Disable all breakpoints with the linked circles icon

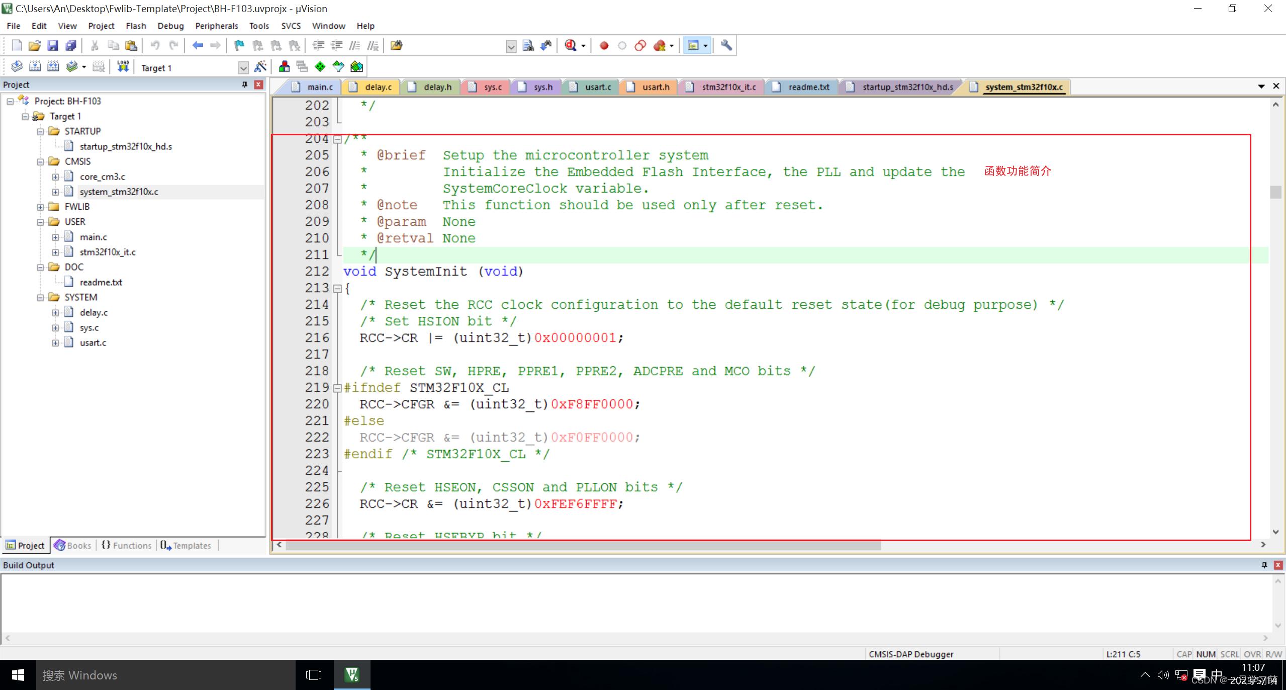[x=640, y=46]
